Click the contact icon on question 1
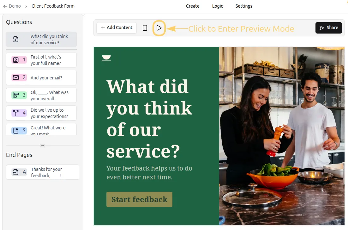Image resolution: width=348 pixels, height=230 pixels. pyautogui.click(x=16, y=60)
